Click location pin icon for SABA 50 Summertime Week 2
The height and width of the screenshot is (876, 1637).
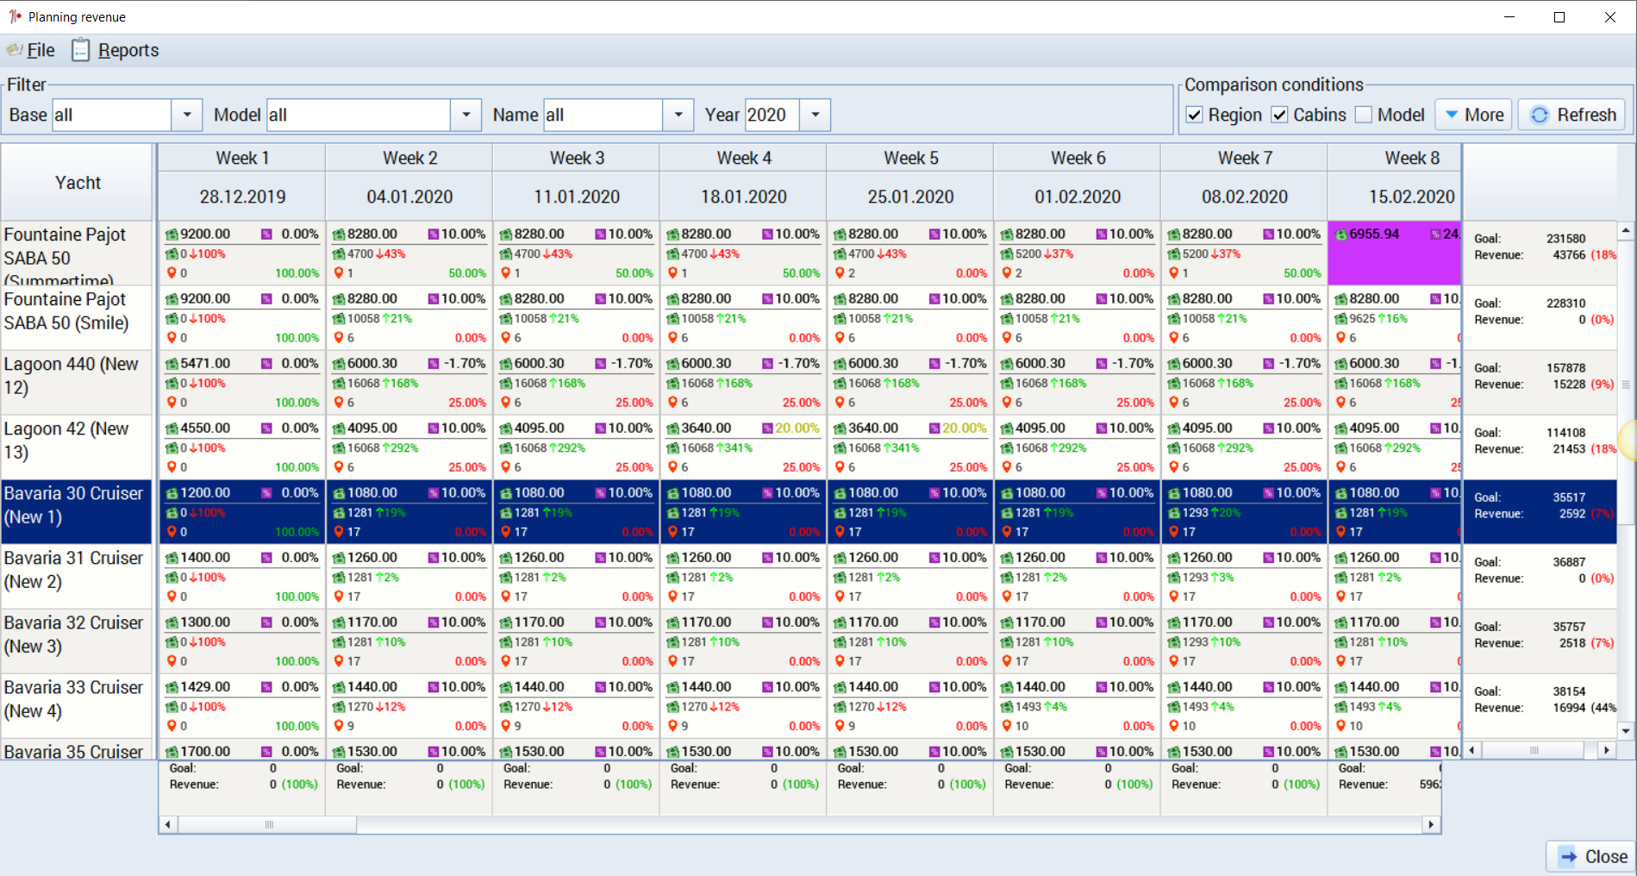pyautogui.click(x=339, y=272)
